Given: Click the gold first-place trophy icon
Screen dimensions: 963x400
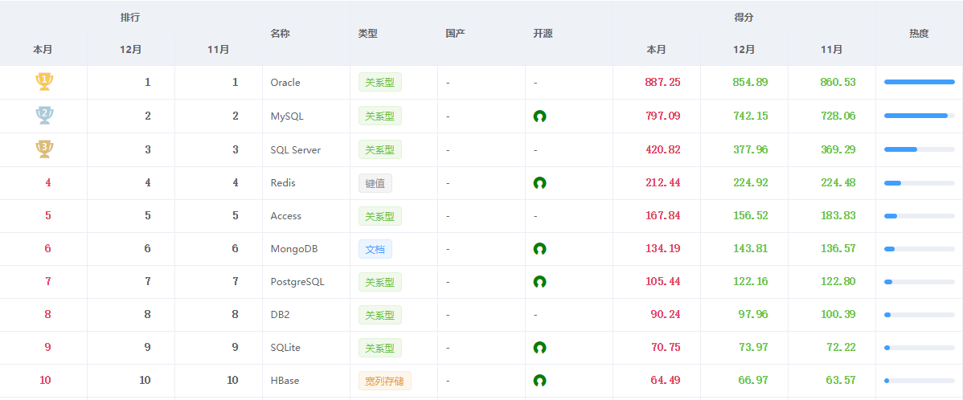Looking at the screenshot, I should point(44,82).
